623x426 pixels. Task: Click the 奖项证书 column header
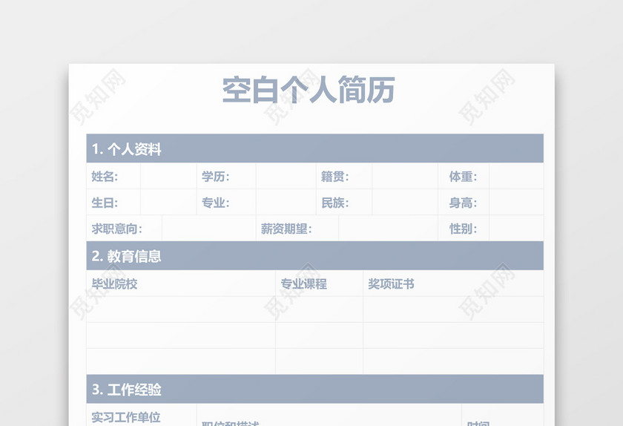click(453, 284)
